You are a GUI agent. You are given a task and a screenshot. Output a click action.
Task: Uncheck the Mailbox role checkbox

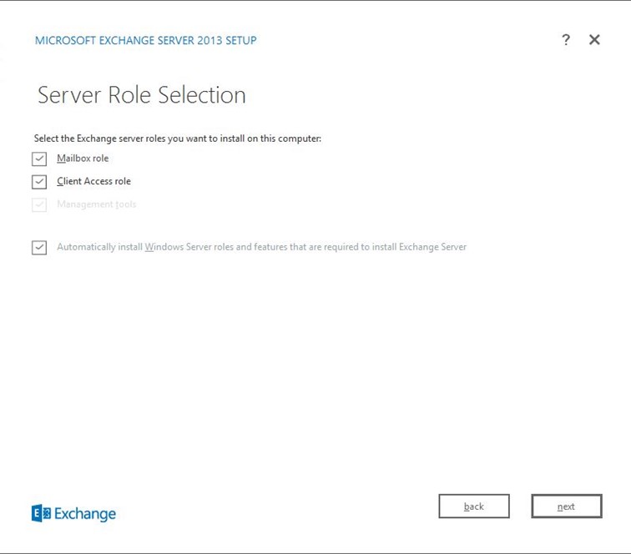coord(39,159)
